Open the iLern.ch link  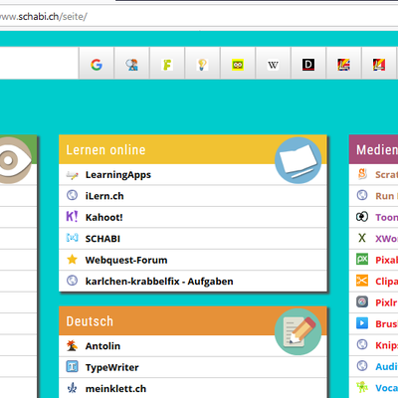pos(104,196)
